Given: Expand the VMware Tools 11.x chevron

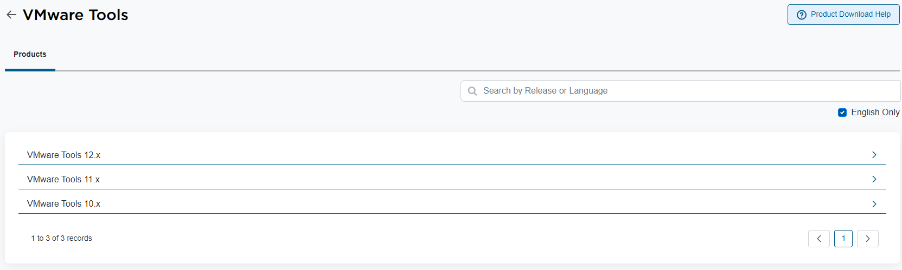Looking at the screenshot, I should click(874, 179).
